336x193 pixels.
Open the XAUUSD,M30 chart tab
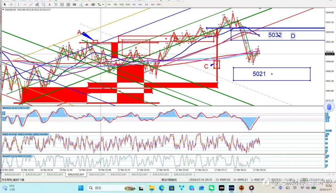coord(183,174)
